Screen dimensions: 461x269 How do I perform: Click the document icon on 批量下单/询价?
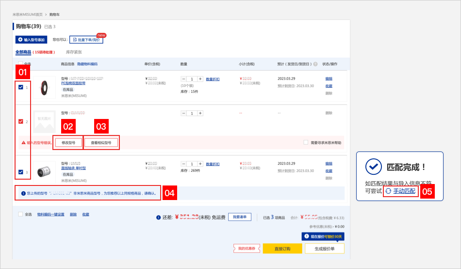tap(75, 39)
